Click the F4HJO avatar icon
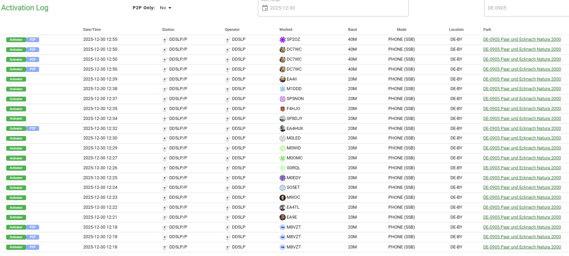The height and width of the screenshot is (256, 569). (x=282, y=109)
